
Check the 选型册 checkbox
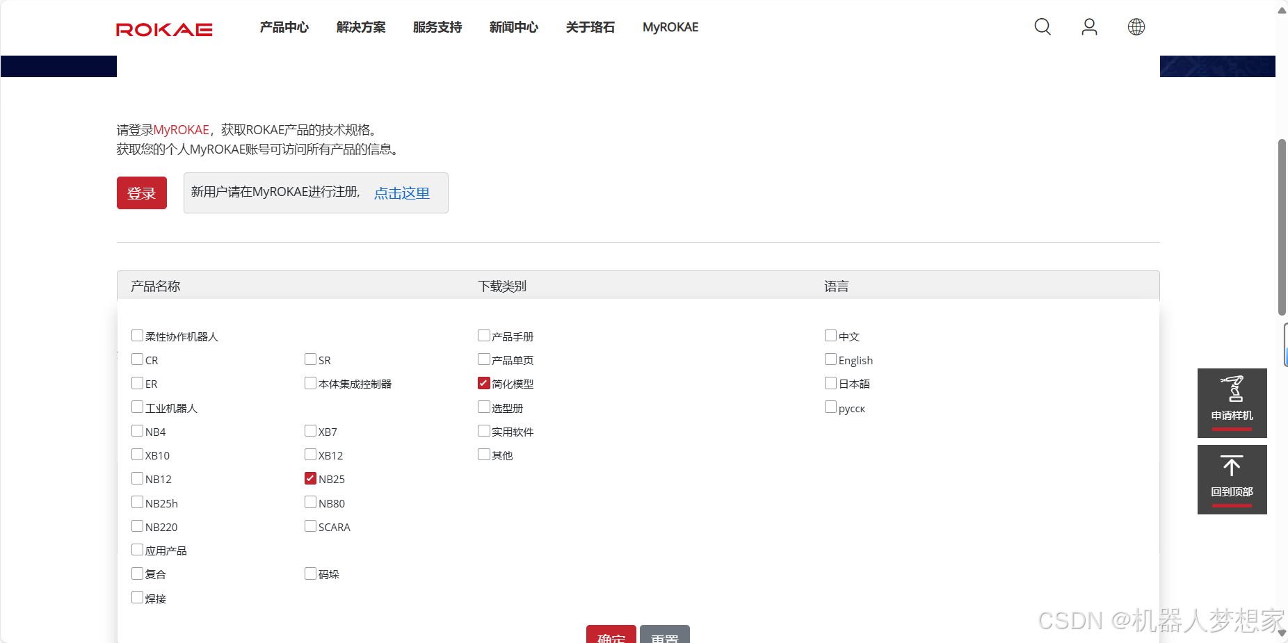point(483,407)
